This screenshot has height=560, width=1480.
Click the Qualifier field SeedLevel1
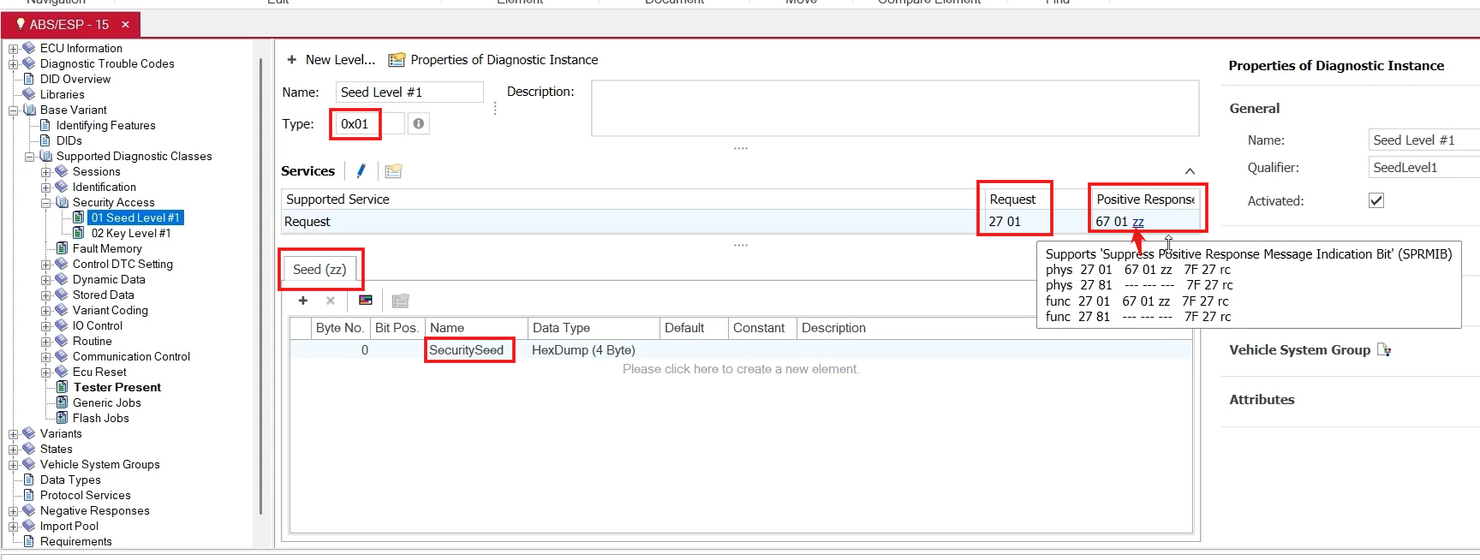click(x=1423, y=168)
